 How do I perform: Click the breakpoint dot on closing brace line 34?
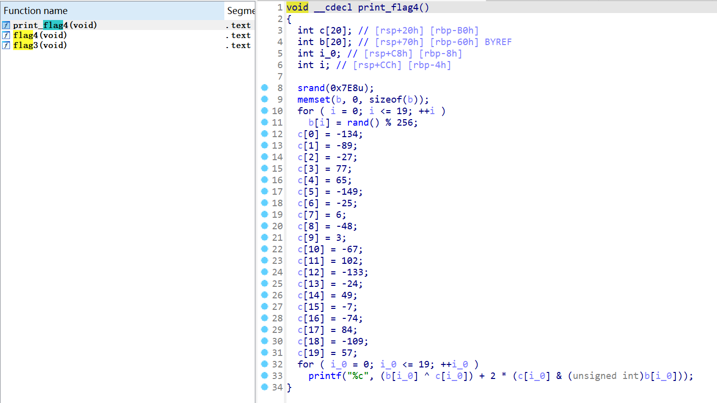(264, 387)
